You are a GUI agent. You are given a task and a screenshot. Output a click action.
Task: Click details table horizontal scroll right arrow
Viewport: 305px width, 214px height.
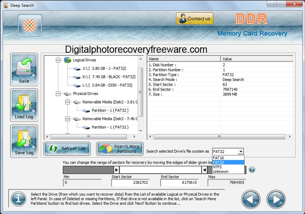pos(290,137)
